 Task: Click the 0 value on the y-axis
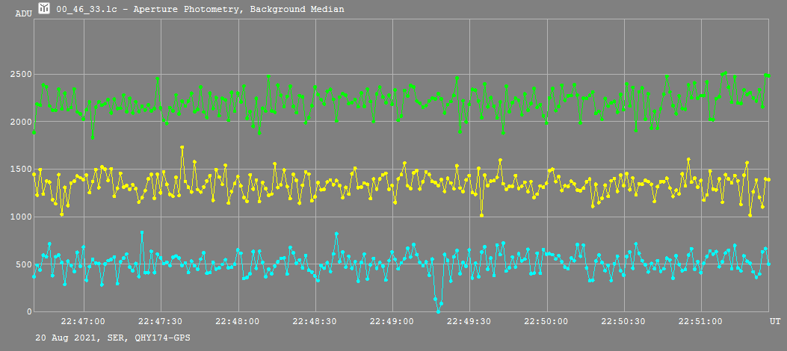coord(28,311)
